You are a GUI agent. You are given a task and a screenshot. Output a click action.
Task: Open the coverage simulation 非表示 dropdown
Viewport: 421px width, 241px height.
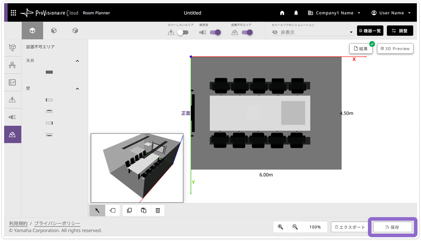click(x=313, y=32)
